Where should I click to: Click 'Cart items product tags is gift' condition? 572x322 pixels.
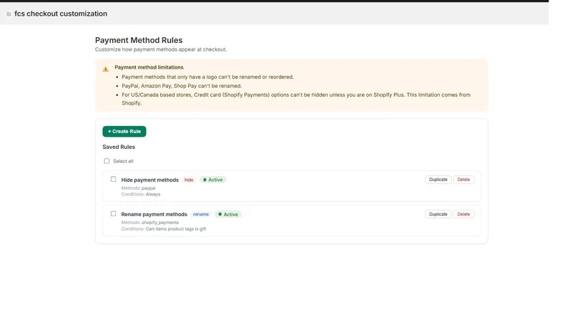tap(176, 229)
